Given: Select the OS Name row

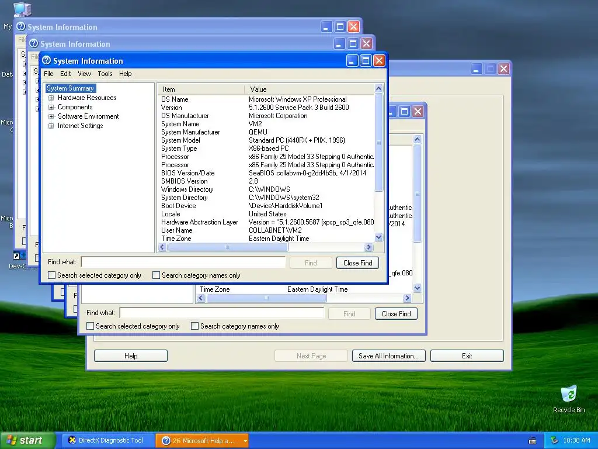Looking at the screenshot, I should coord(266,99).
